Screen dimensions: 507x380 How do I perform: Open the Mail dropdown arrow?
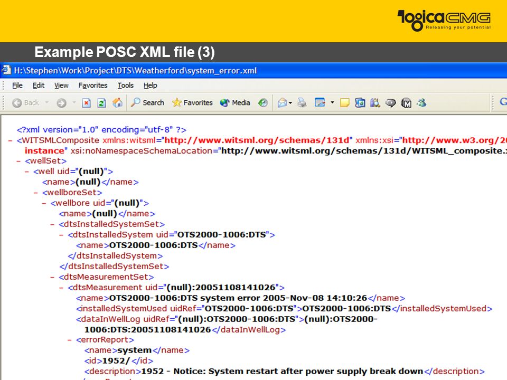[290, 103]
